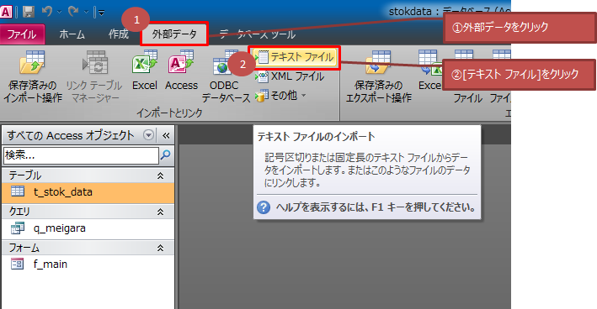
Task: Click the Undo arrow icon
Action: (47, 12)
